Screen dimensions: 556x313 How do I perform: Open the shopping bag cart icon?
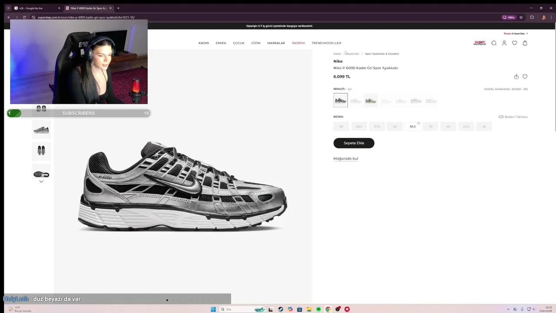click(525, 43)
